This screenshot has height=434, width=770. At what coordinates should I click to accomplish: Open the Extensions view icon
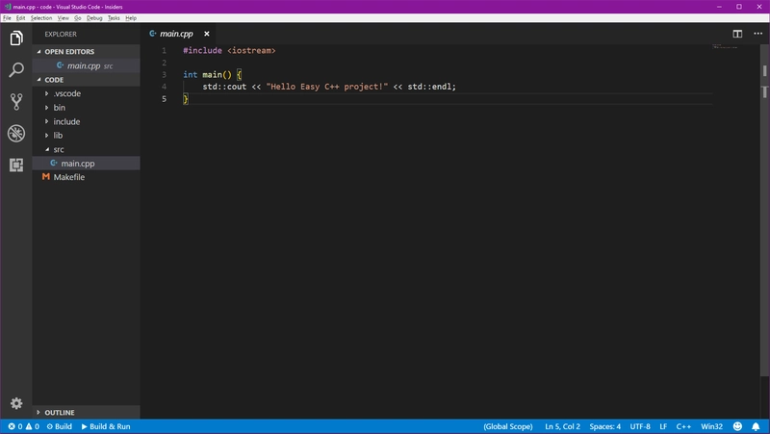pyautogui.click(x=15, y=165)
